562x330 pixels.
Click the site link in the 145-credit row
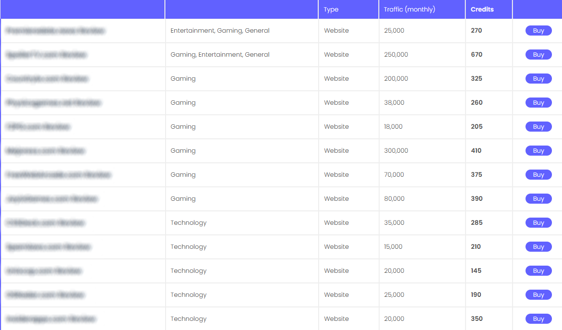[44, 271]
